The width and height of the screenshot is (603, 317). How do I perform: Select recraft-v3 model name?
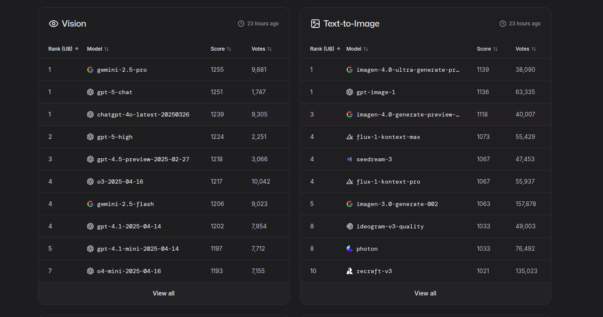pyautogui.click(x=374, y=271)
